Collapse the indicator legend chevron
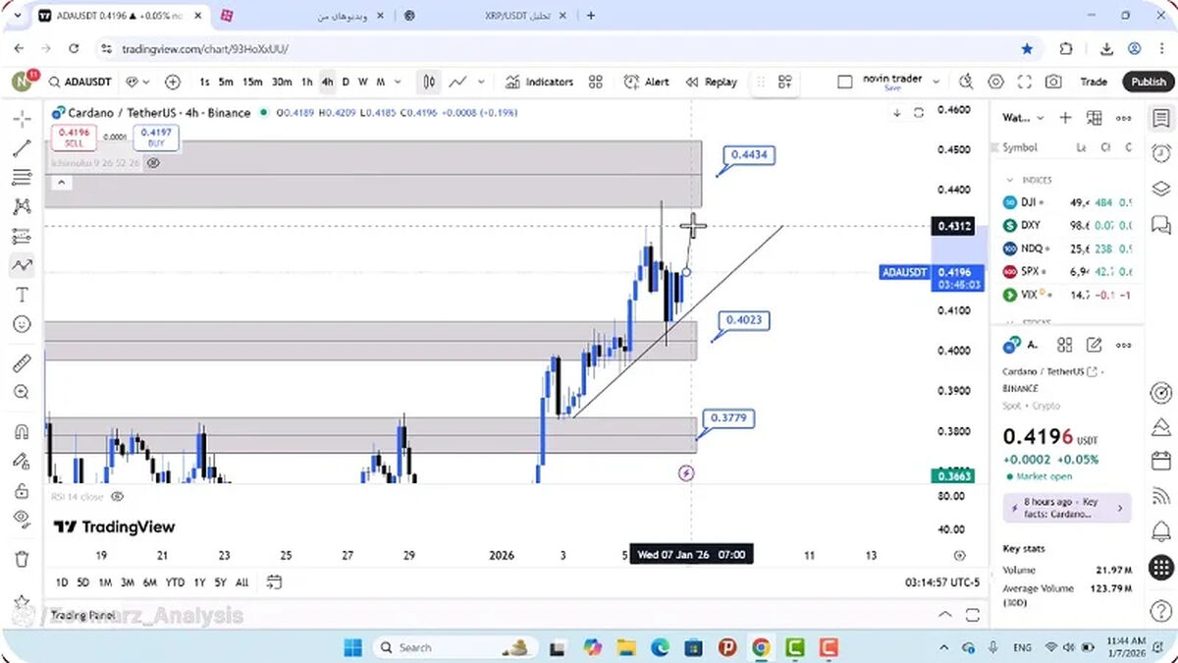Viewport: 1178px width, 663px height. pos(61,182)
